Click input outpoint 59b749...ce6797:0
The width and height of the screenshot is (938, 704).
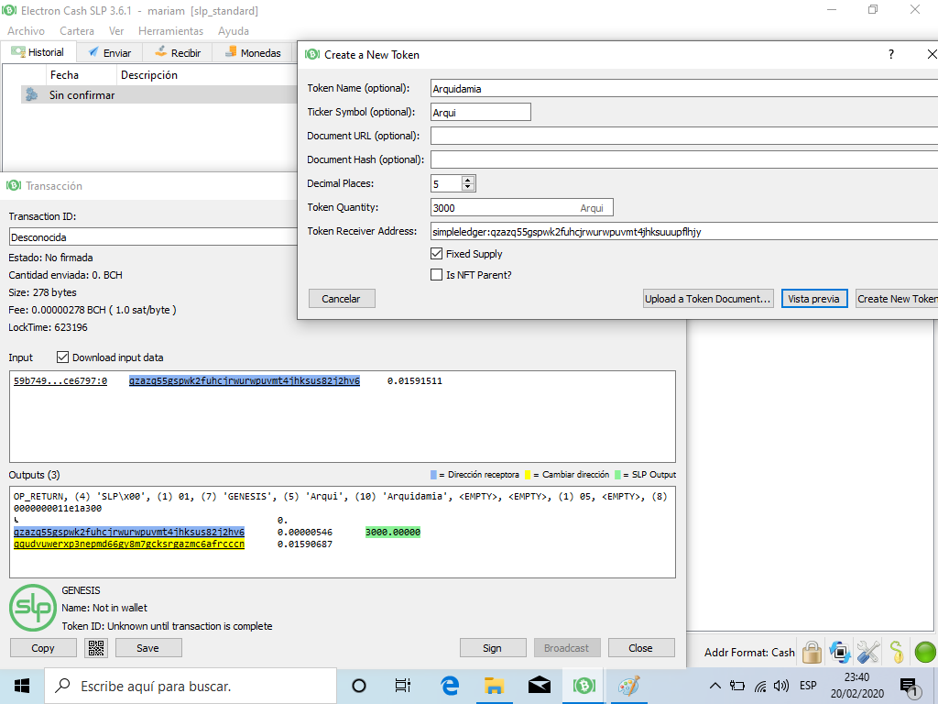pyautogui.click(x=60, y=380)
